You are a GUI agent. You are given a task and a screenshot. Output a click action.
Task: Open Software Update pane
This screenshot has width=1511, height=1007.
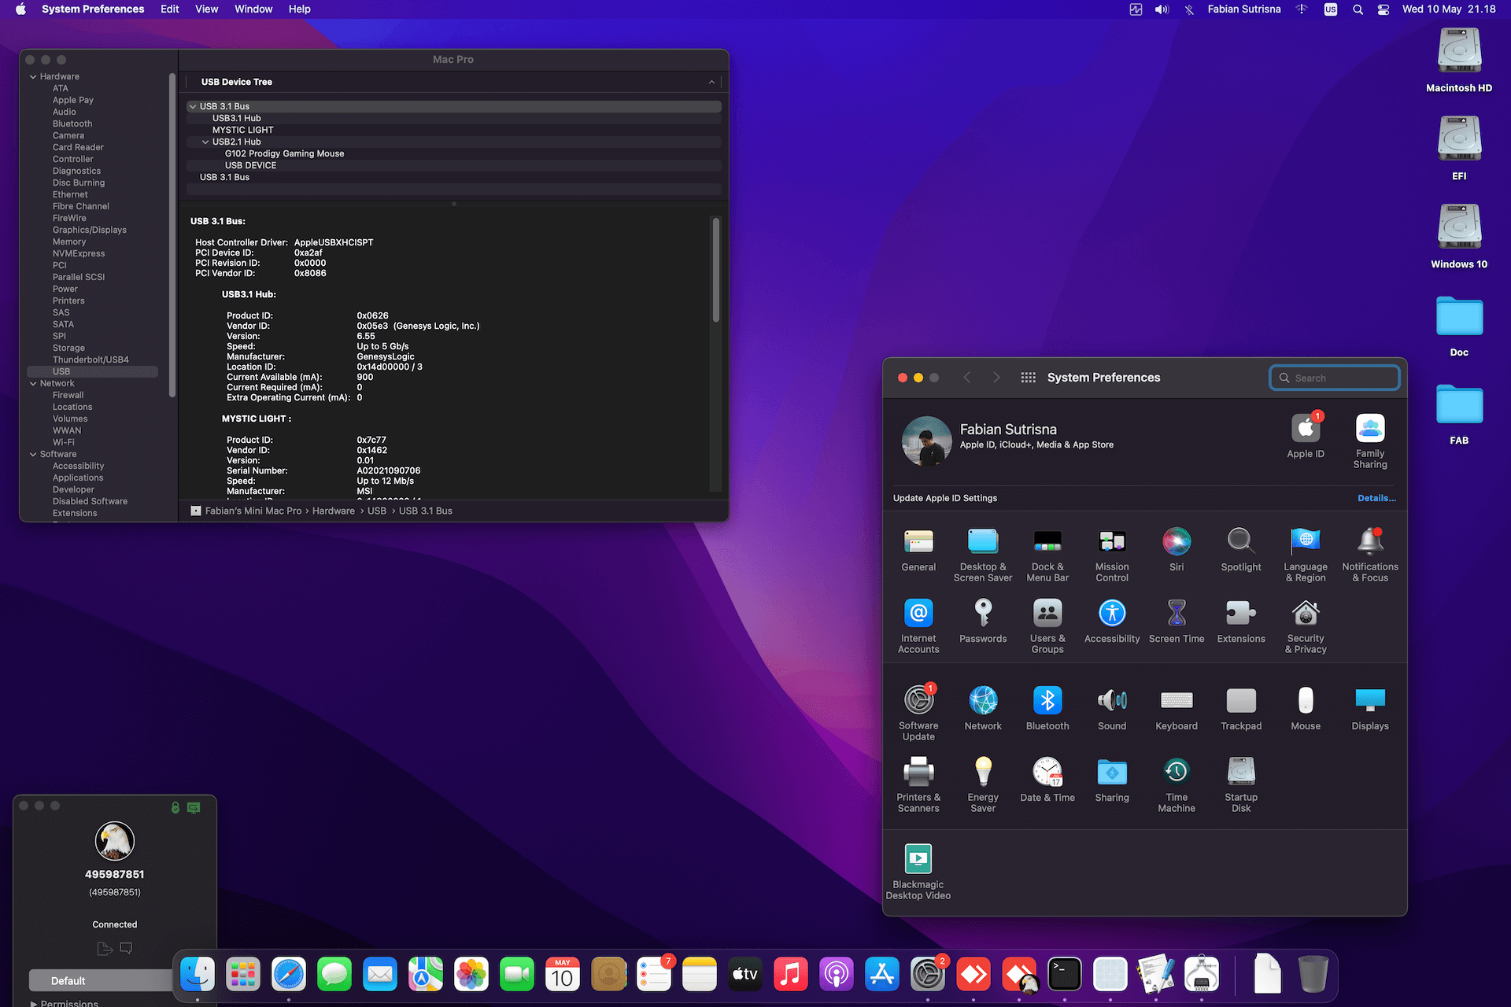[x=918, y=714]
